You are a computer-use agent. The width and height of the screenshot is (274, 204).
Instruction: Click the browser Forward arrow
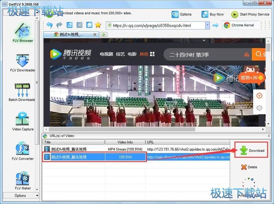pos(60,25)
